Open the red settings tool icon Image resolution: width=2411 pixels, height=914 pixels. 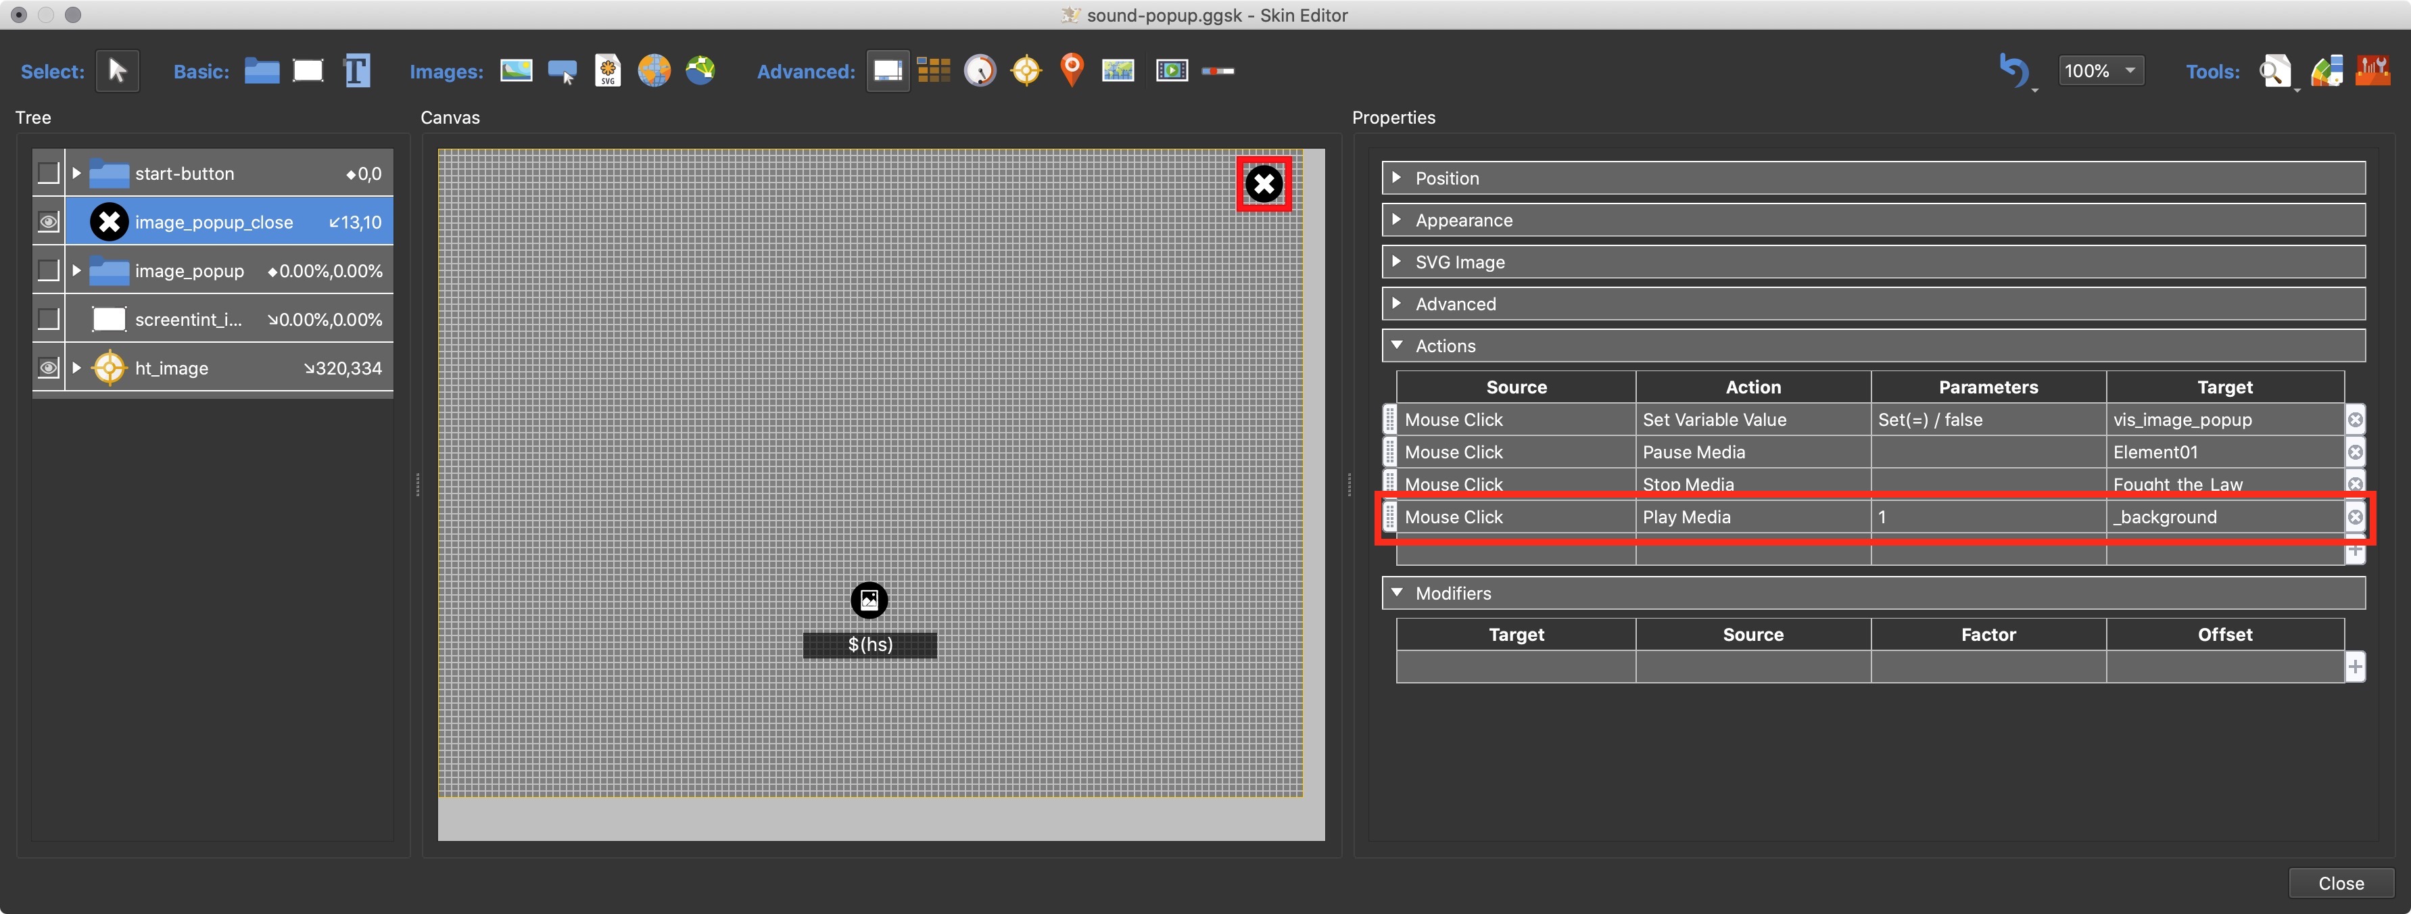pos(2372,71)
